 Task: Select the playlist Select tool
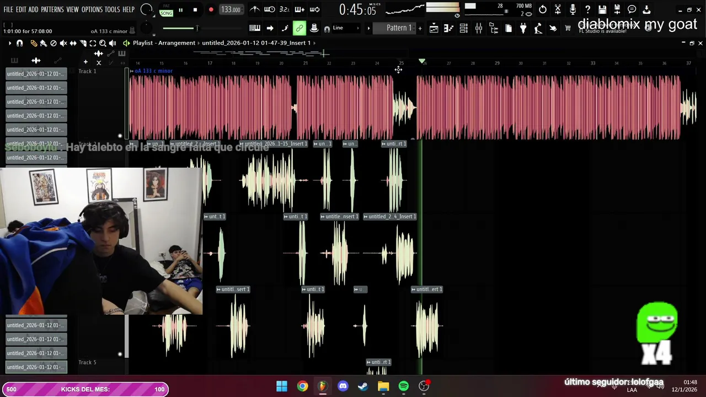pyautogui.click(x=93, y=43)
